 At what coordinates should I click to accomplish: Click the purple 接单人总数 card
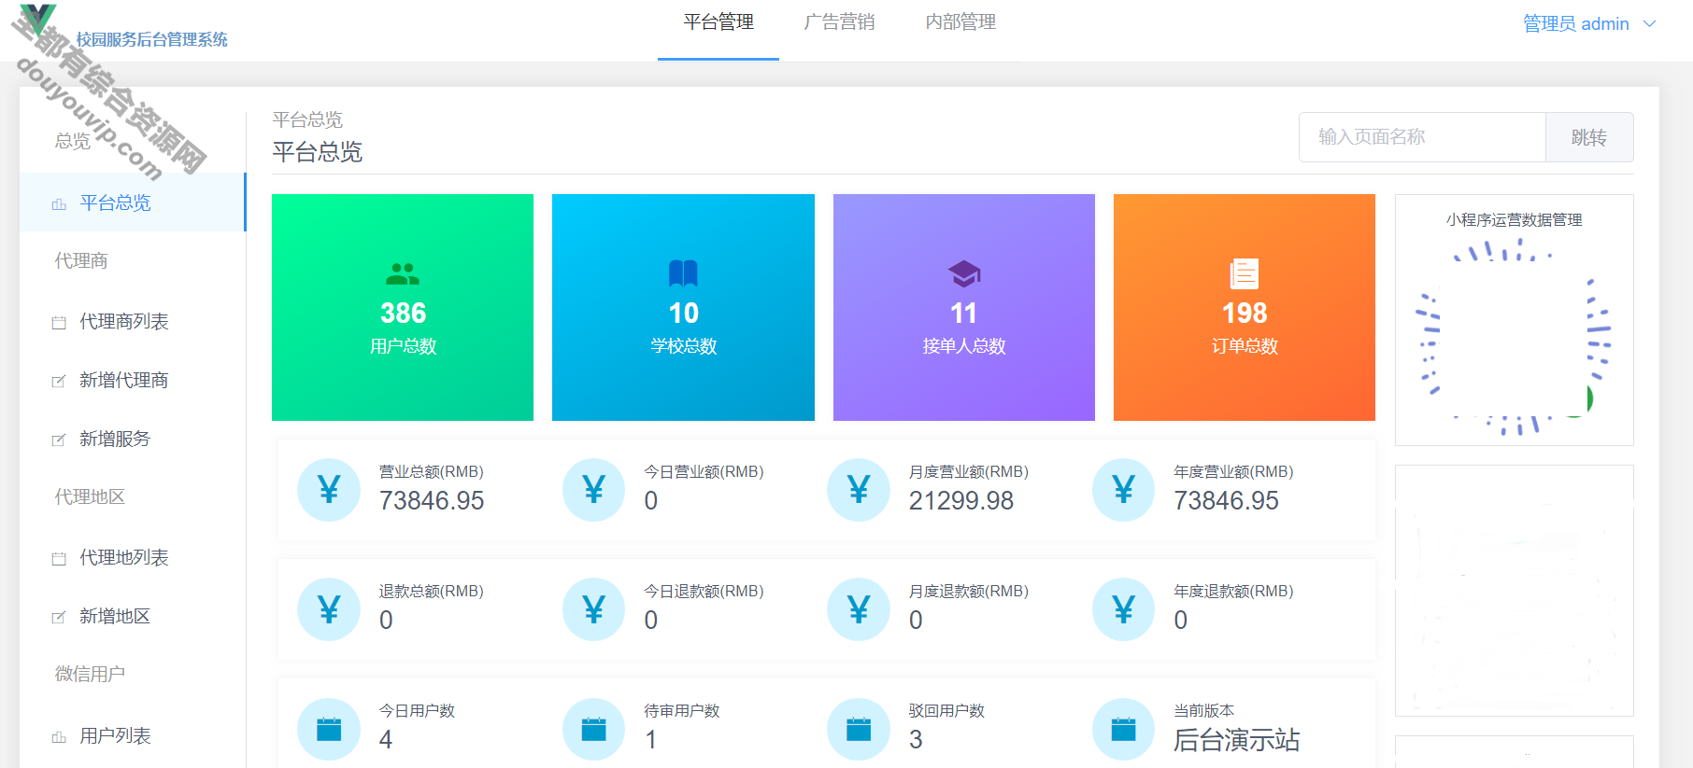coord(963,307)
